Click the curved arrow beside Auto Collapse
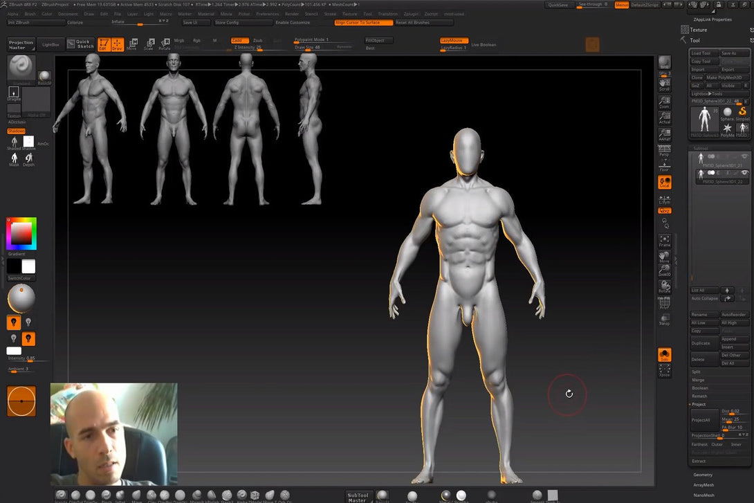 pyautogui.click(x=727, y=299)
